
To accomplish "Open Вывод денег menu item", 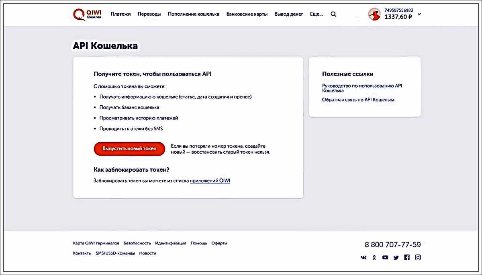I will 288,14.
